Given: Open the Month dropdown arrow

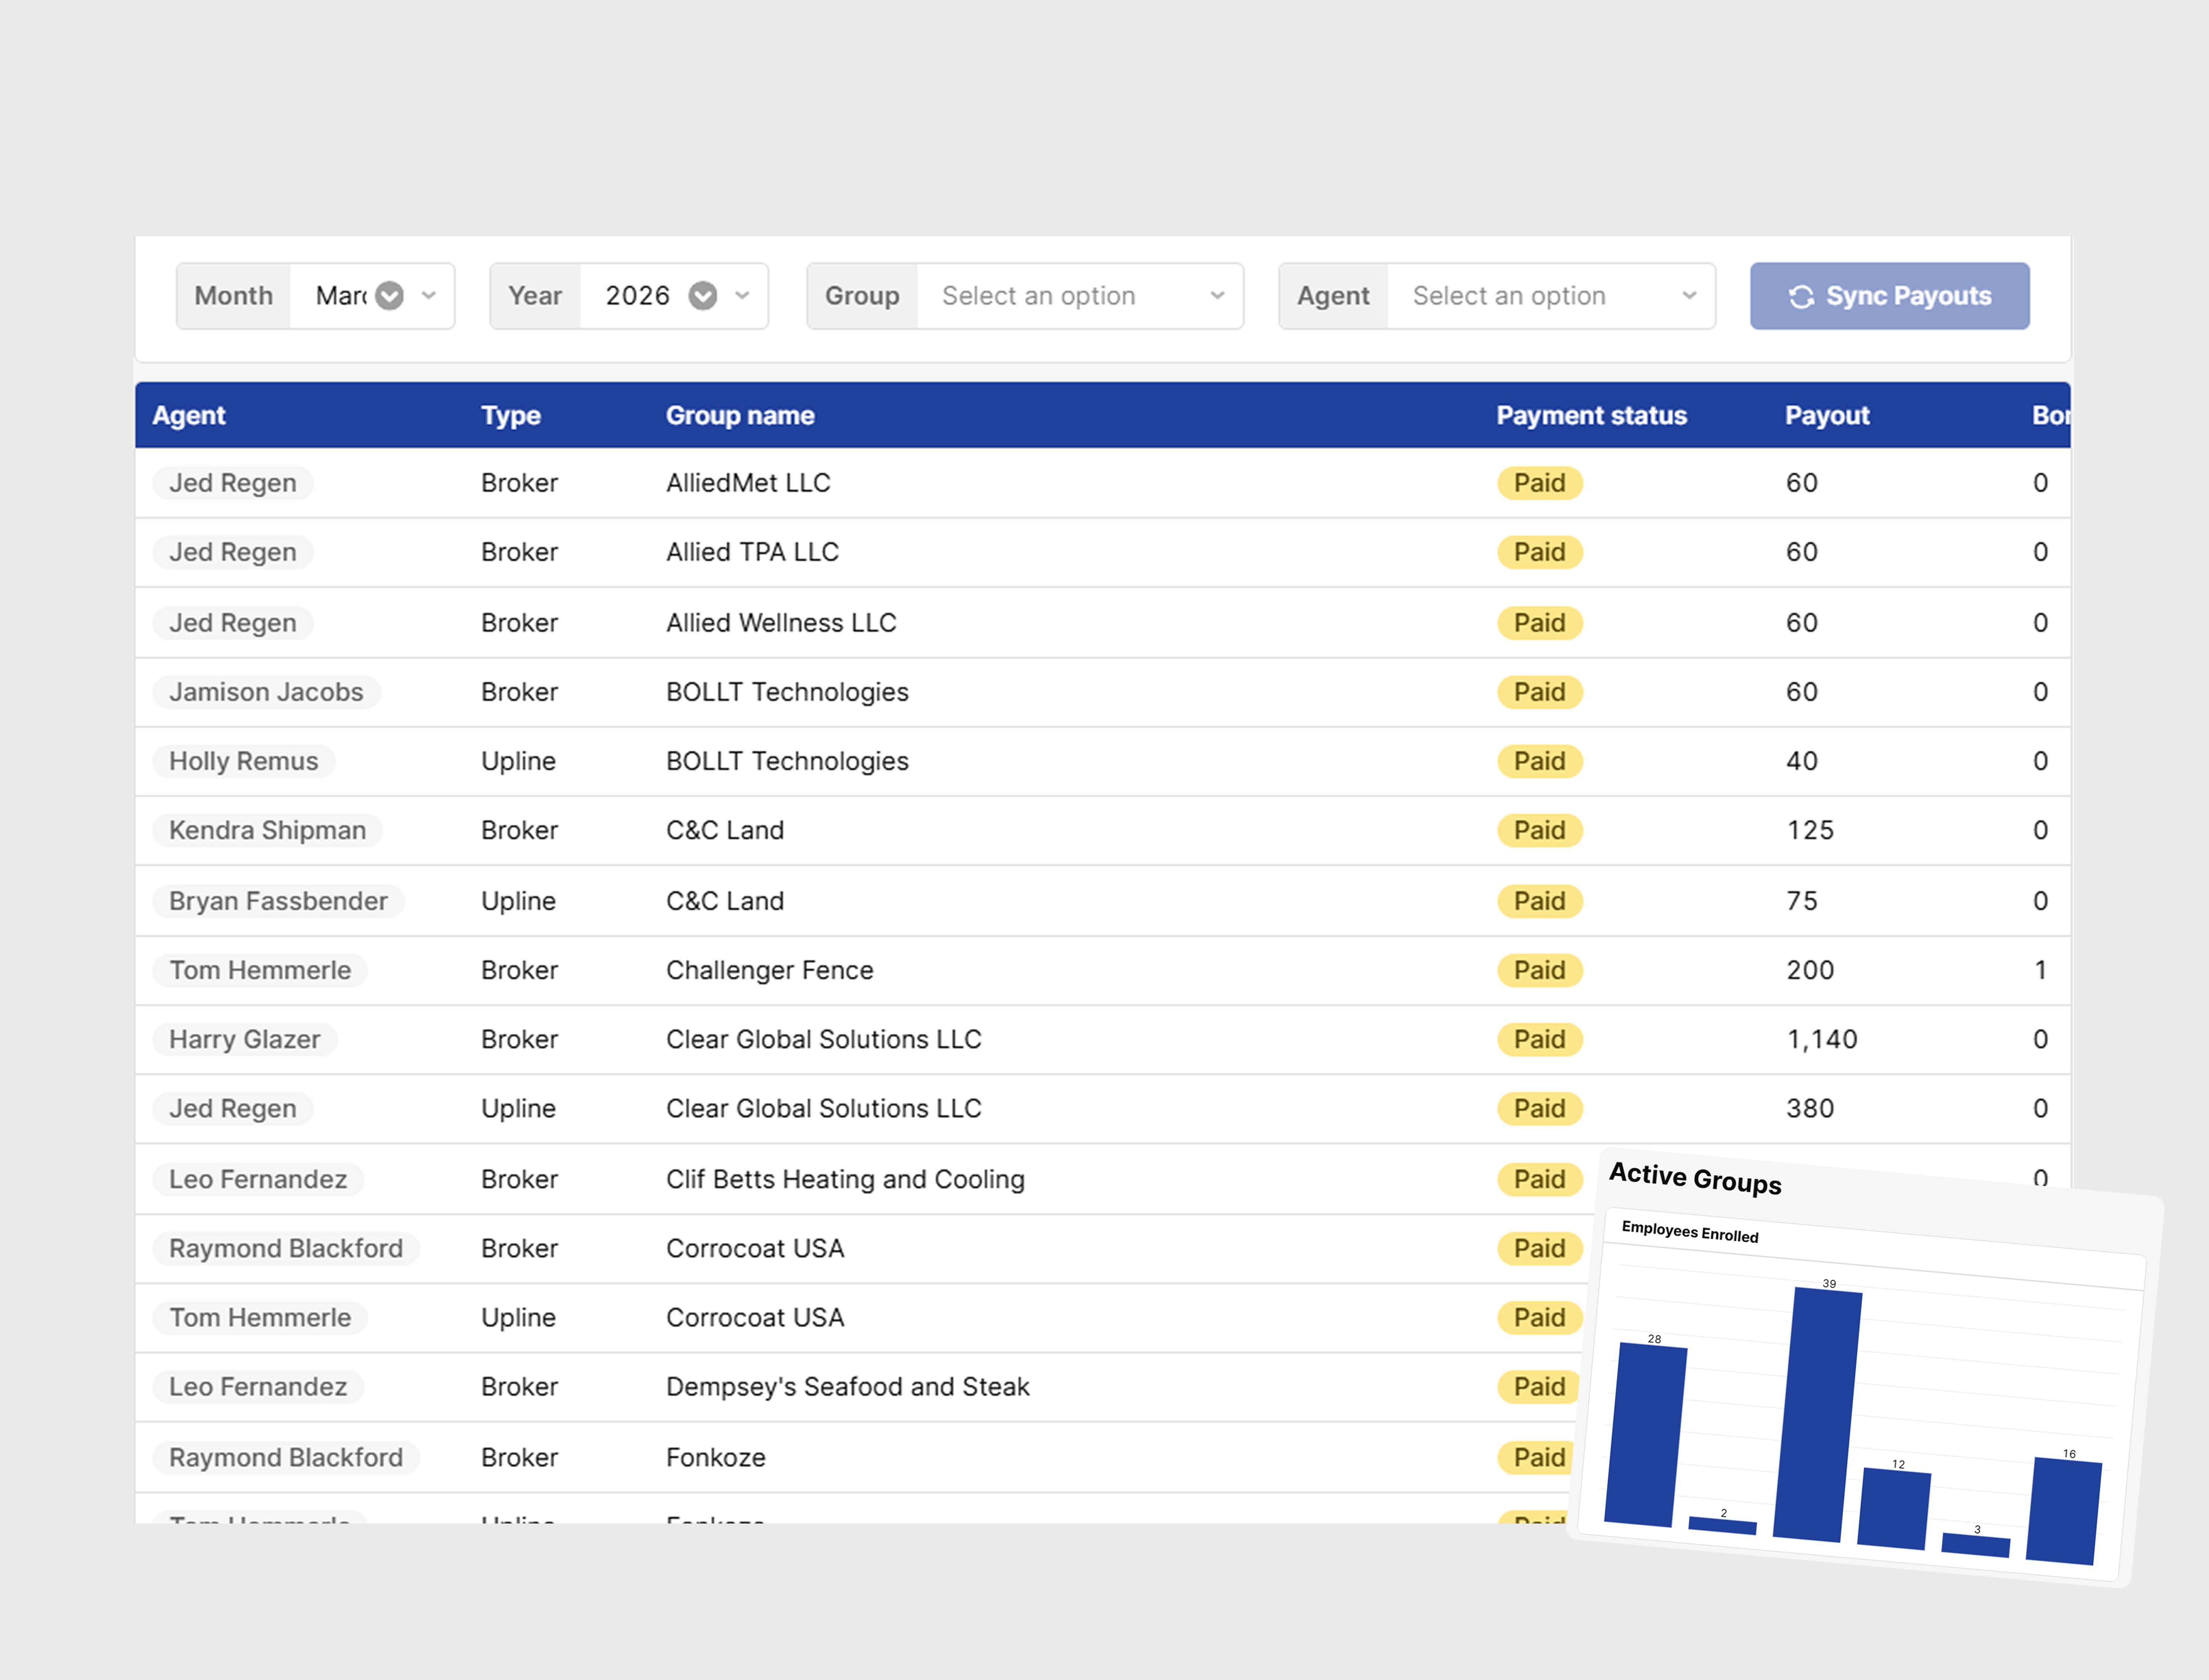Looking at the screenshot, I should click(429, 296).
